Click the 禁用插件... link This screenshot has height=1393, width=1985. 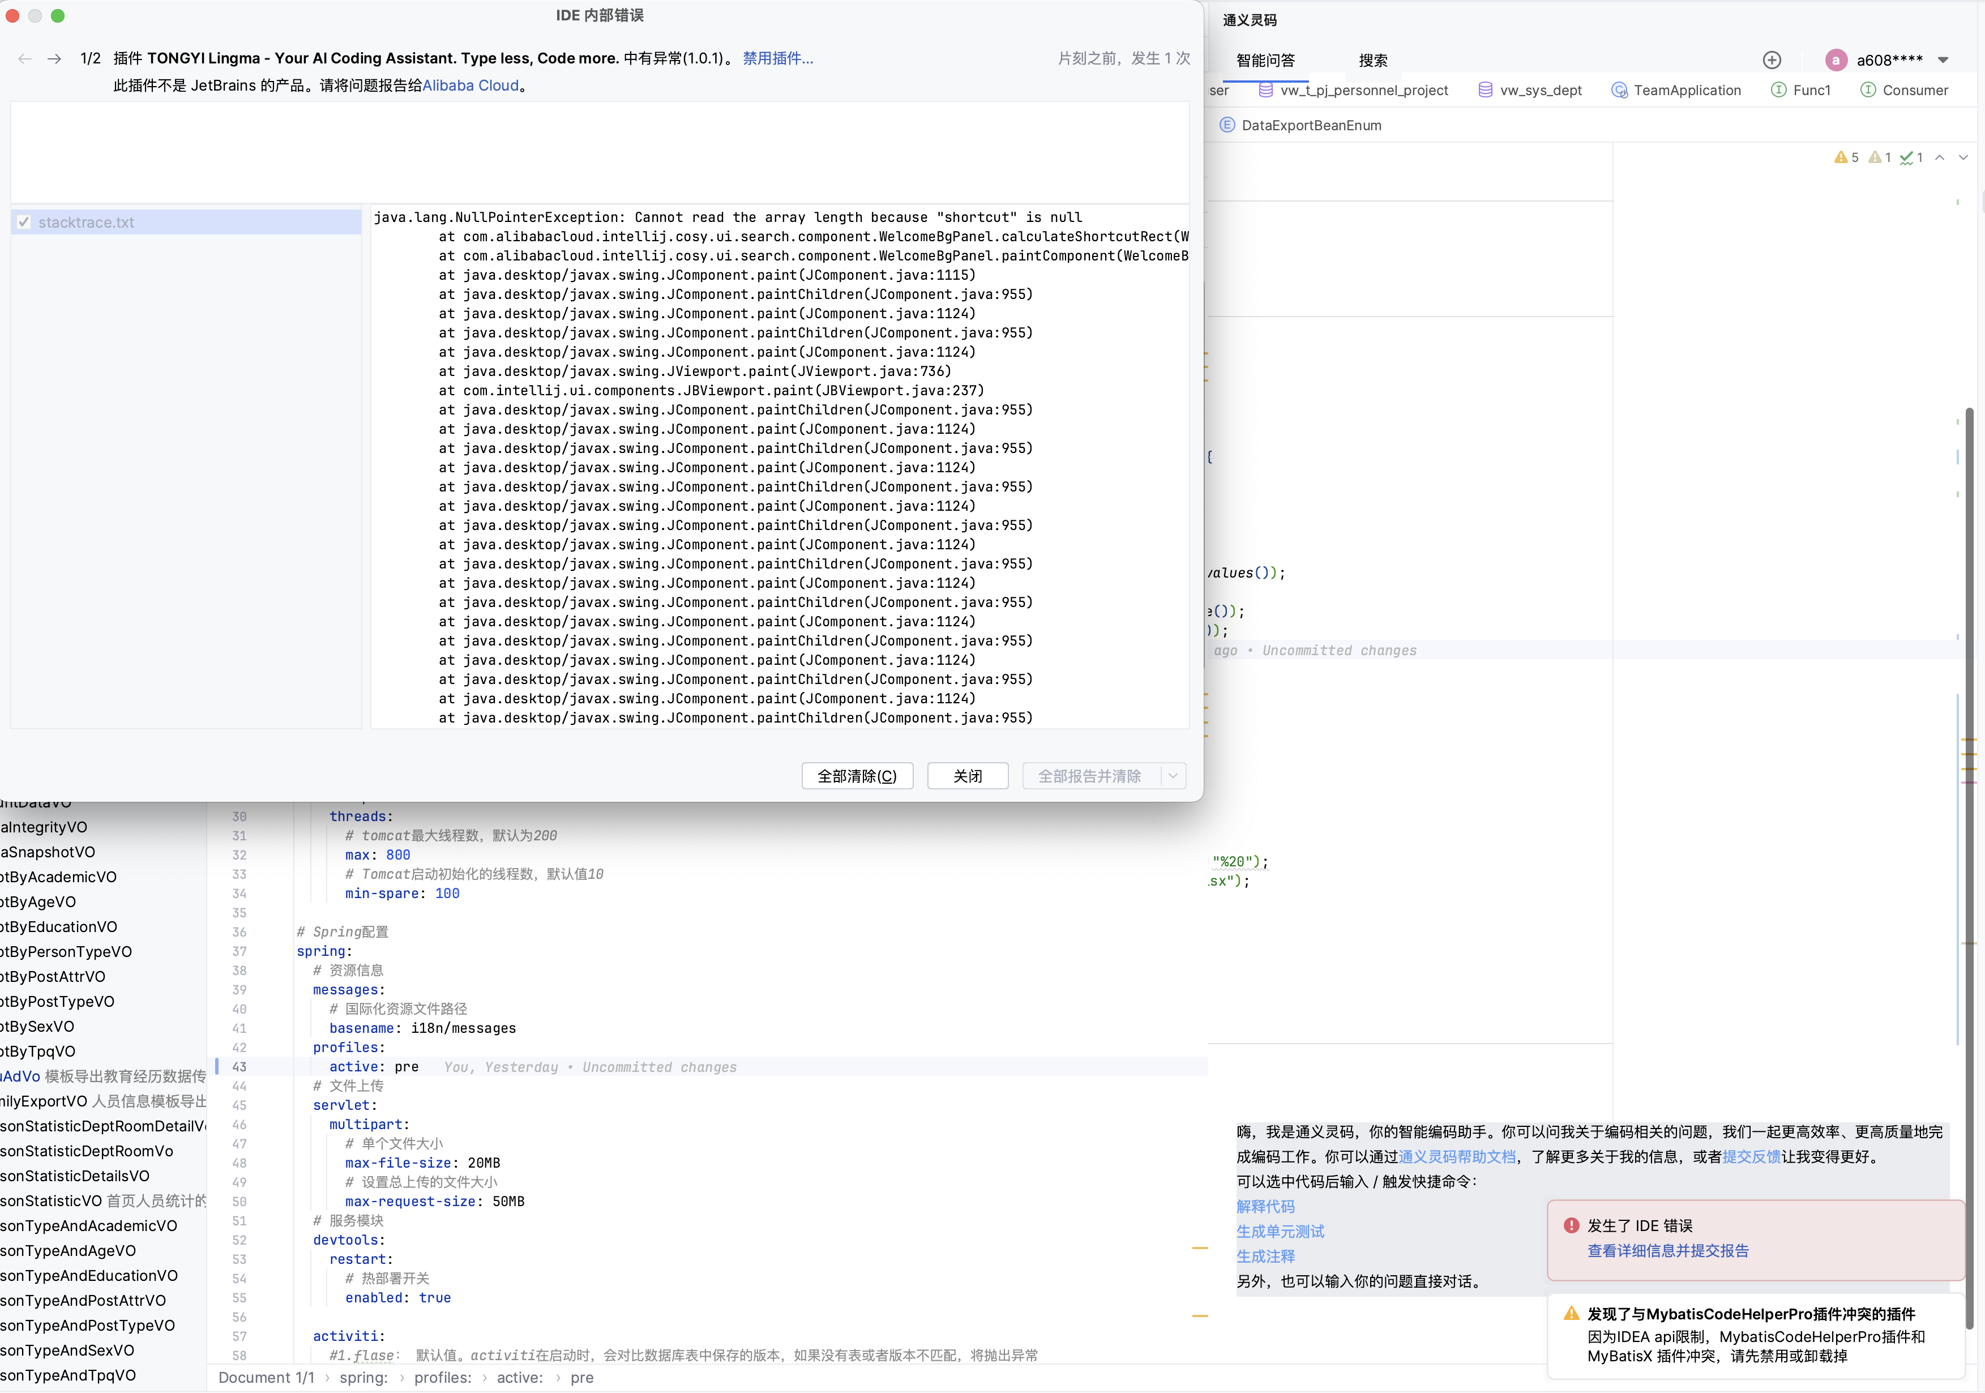pos(777,58)
